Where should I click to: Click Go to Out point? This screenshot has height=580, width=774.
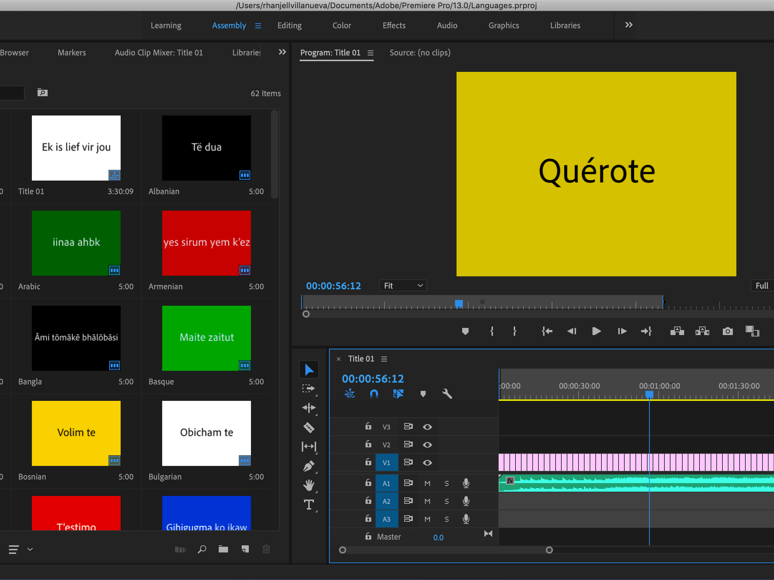(647, 331)
